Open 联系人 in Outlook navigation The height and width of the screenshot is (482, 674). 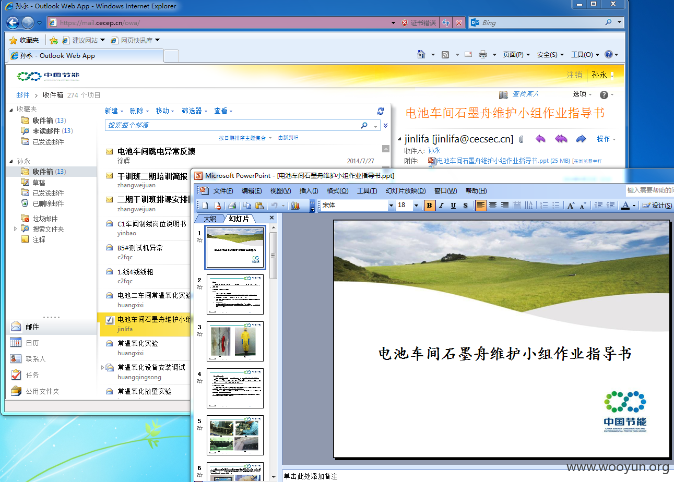tap(36, 359)
